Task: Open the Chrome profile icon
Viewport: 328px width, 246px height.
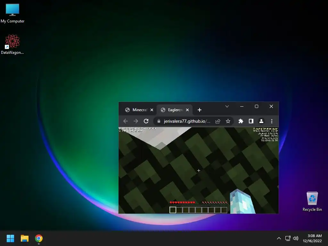Action: pyautogui.click(x=261, y=121)
